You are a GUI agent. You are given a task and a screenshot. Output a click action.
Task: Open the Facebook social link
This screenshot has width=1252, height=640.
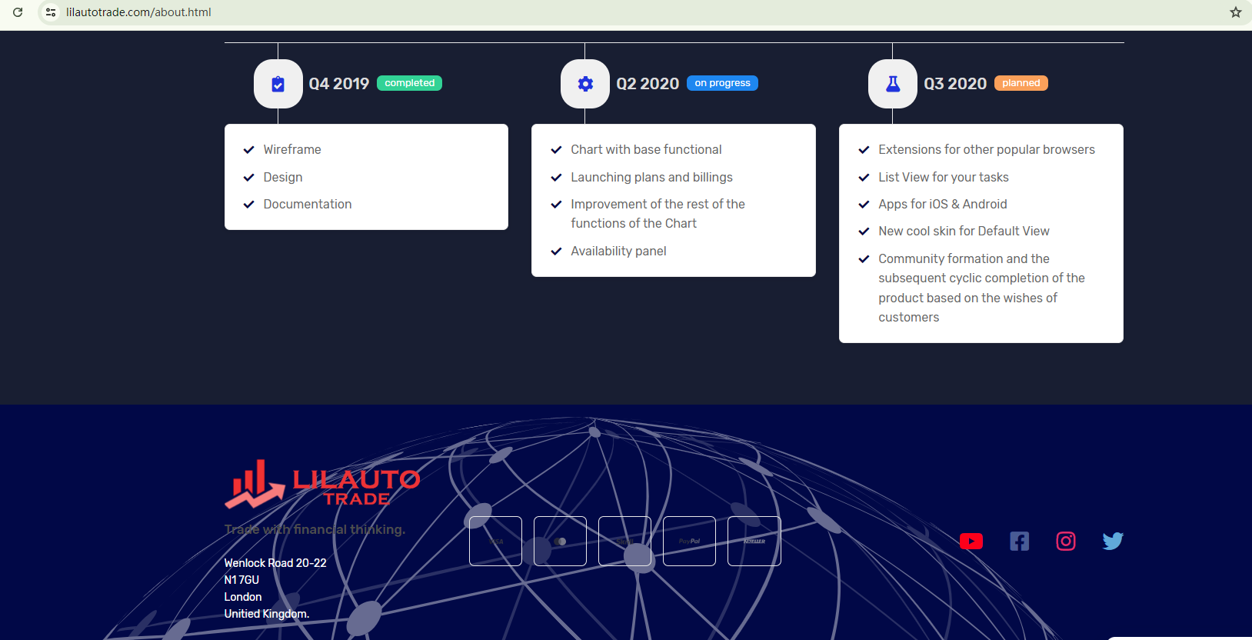point(1019,542)
